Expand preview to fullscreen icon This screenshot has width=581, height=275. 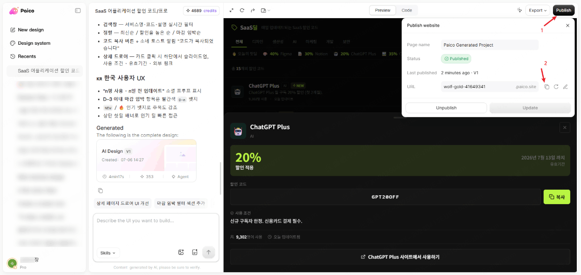click(232, 10)
